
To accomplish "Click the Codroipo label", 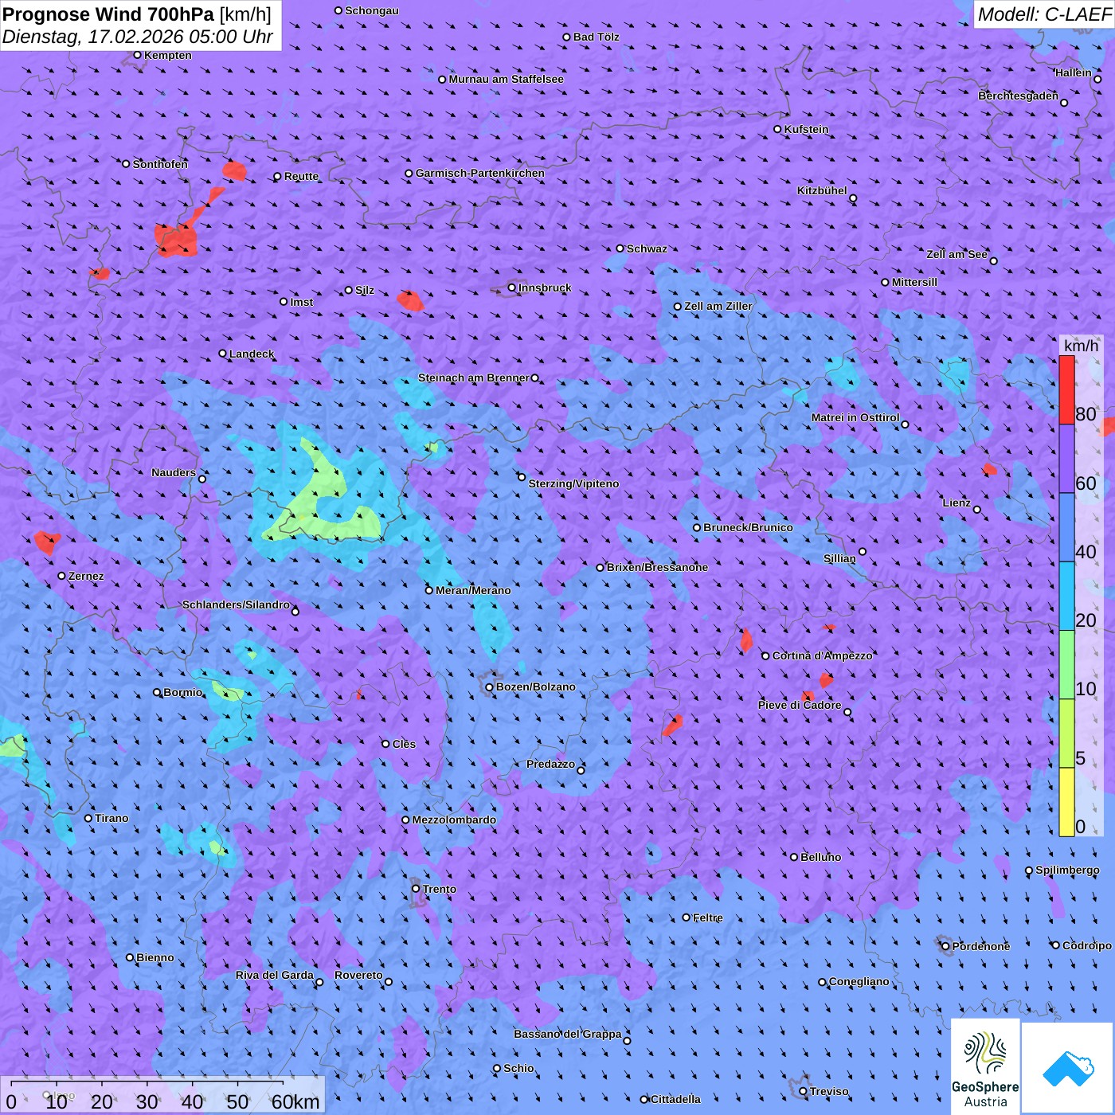I will click(x=1087, y=945).
